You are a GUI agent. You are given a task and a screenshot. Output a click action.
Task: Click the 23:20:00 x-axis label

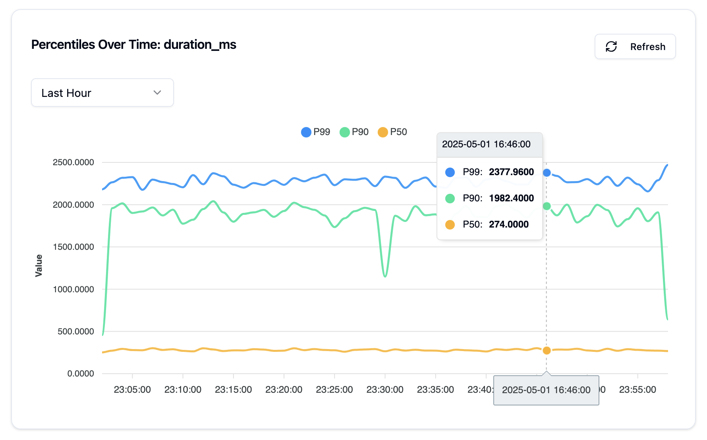(284, 390)
